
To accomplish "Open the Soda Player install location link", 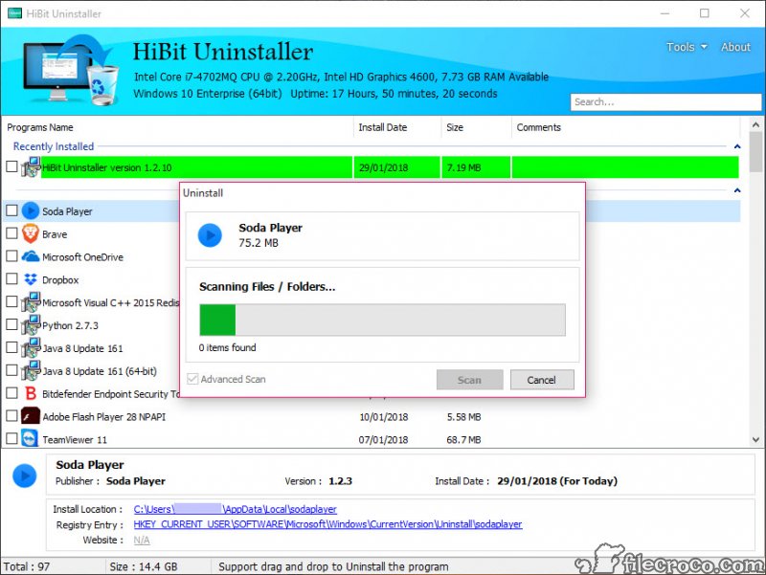I will 235,509.
